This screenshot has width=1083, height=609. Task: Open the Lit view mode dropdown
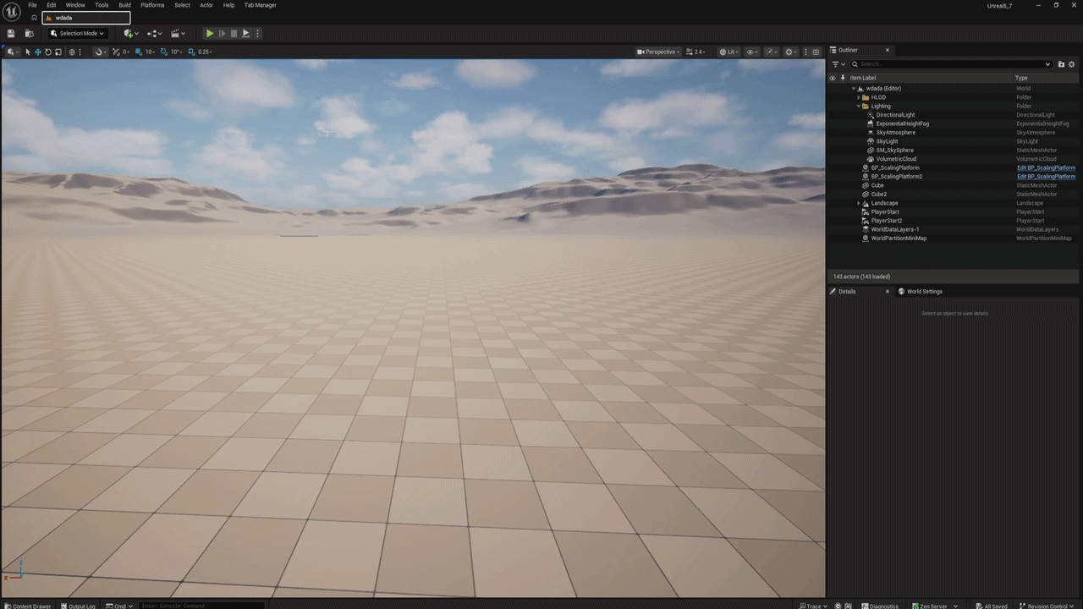(729, 52)
